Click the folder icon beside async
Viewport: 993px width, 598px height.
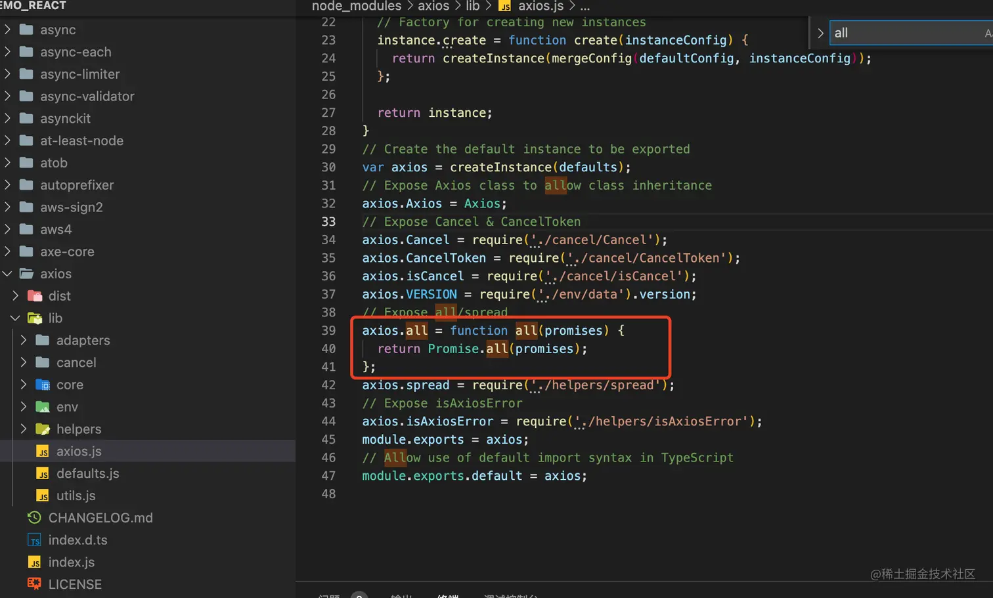pyautogui.click(x=26, y=30)
